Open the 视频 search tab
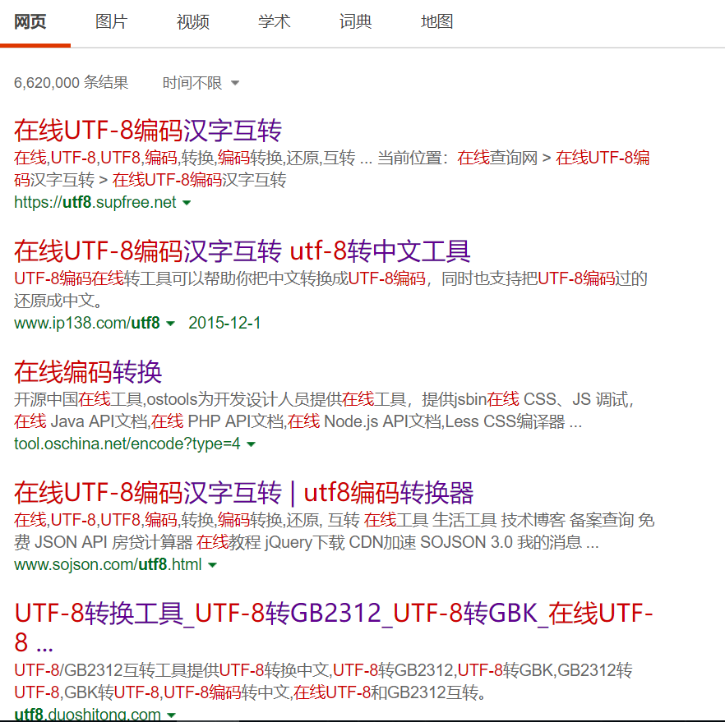The width and height of the screenshot is (725, 722). click(x=193, y=22)
